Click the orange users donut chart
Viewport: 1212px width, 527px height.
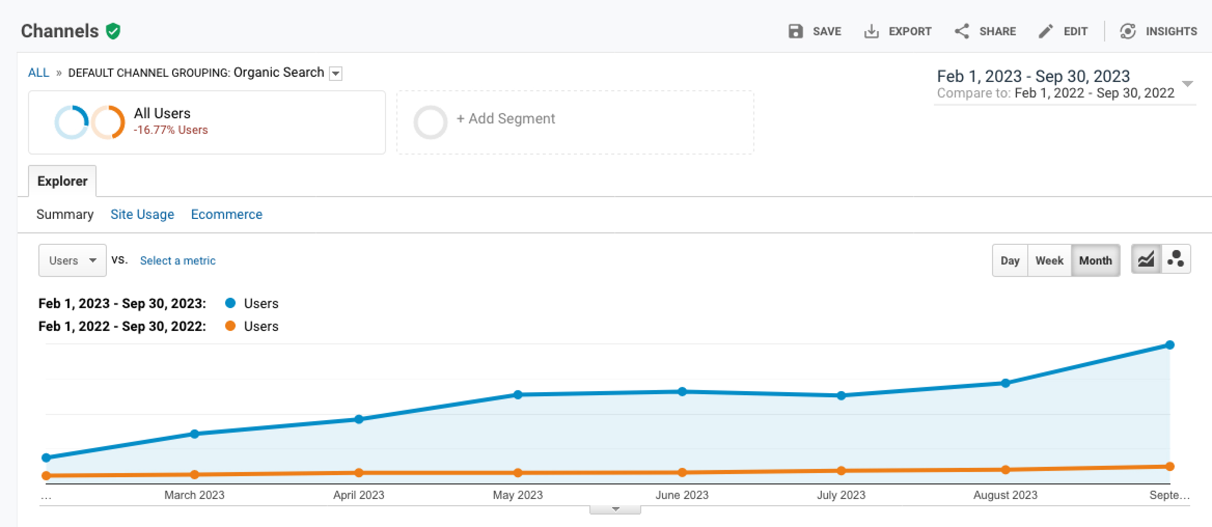point(108,122)
